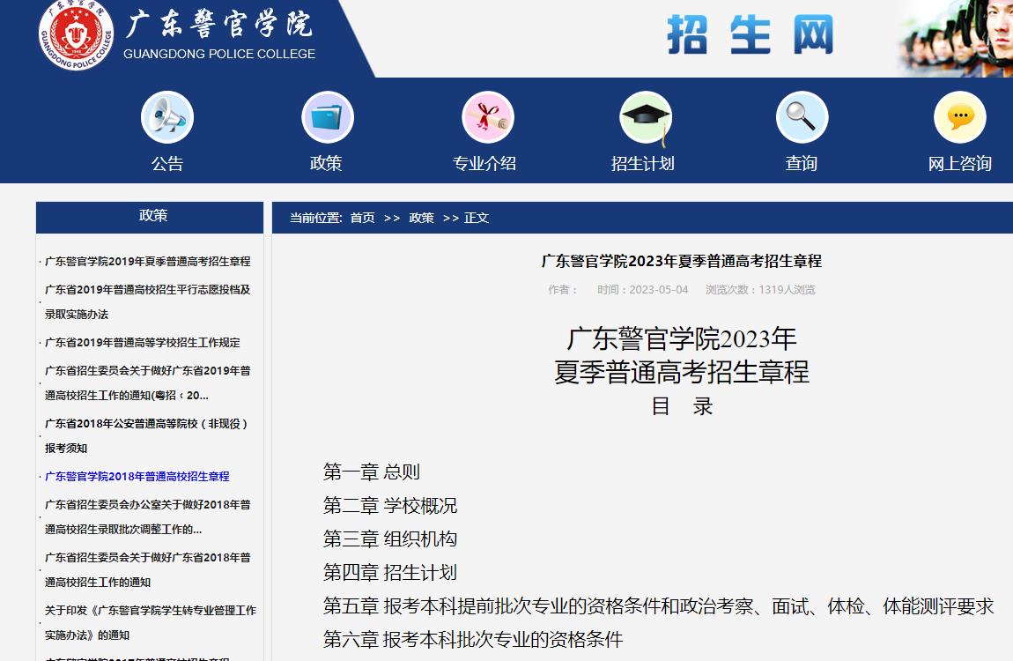Click 第一章 总则 in the contents
Image resolution: width=1013 pixels, height=661 pixels.
coord(372,472)
